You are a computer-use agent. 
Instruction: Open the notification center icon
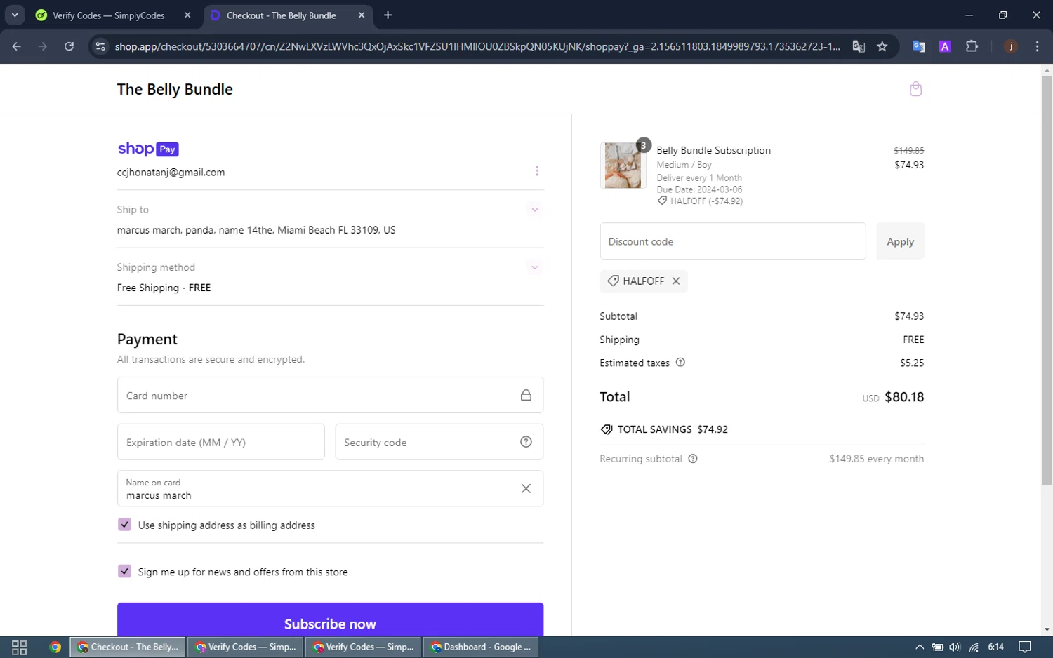coord(1025,647)
